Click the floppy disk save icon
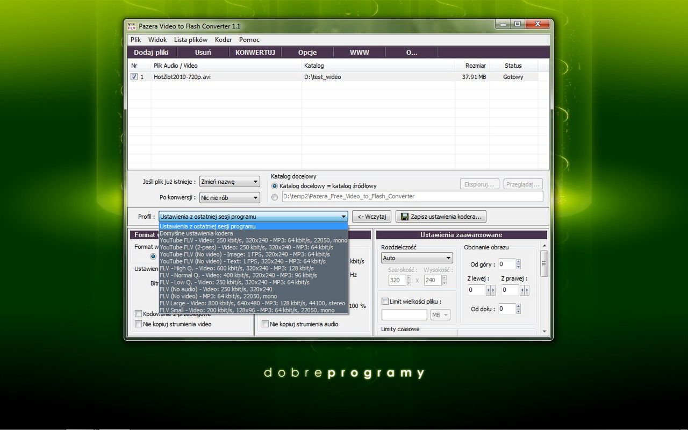 pyautogui.click(x=405, y=217)
